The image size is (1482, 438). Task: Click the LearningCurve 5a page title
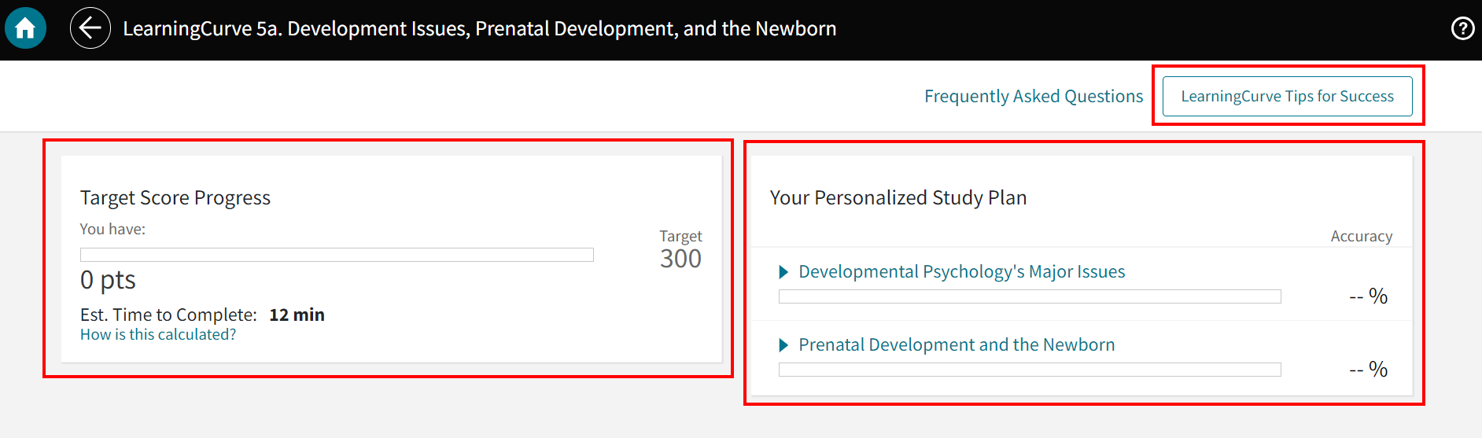[x=479, y=28]
